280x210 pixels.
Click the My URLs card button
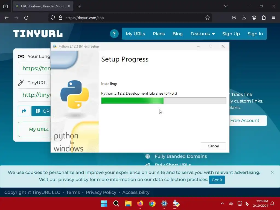tap(34, 129)
